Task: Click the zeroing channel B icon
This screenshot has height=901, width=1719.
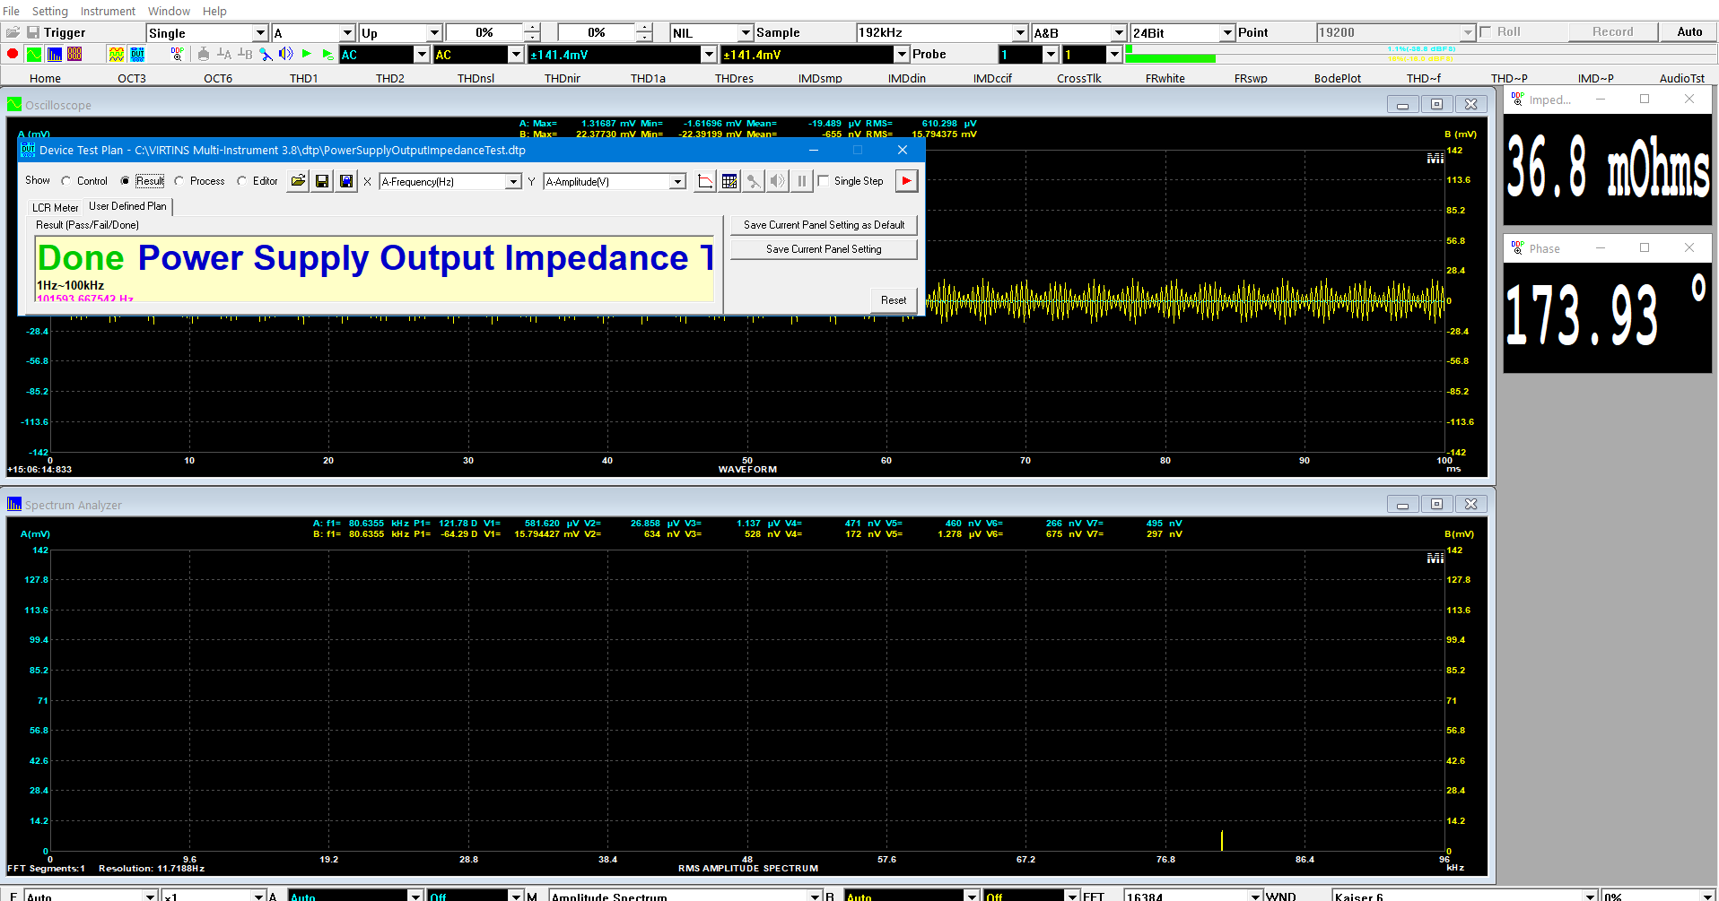Action: [245, 54]
